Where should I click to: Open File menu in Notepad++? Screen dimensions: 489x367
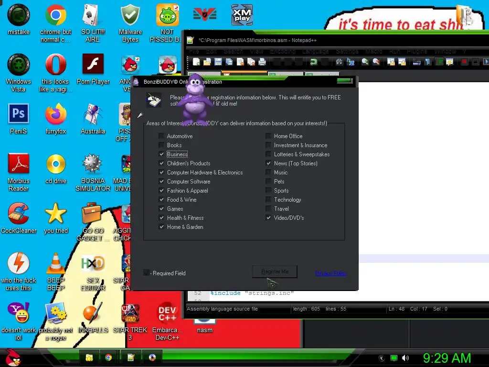[x=194, y=51]
